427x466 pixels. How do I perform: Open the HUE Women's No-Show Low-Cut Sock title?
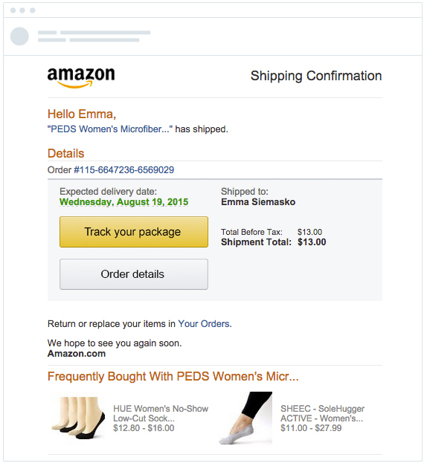161,413
